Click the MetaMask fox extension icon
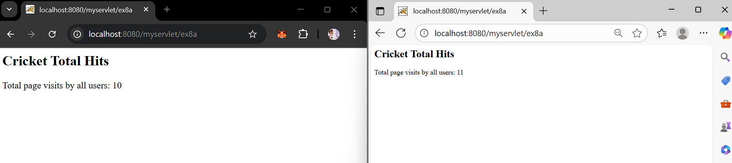 (x=282, y=34)
